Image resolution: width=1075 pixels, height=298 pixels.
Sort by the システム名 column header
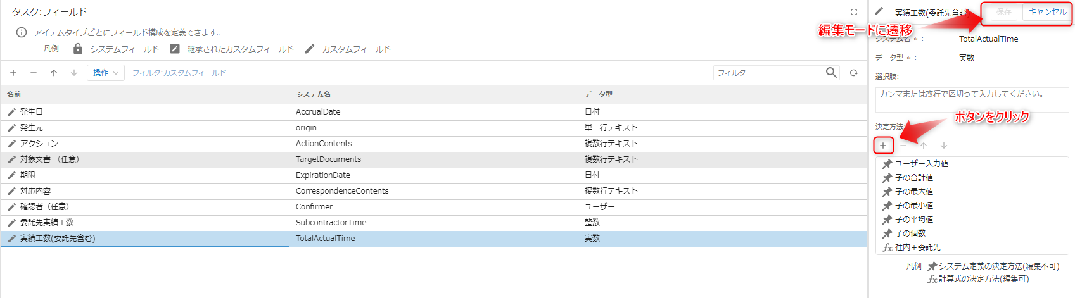(x=433, y=94)
